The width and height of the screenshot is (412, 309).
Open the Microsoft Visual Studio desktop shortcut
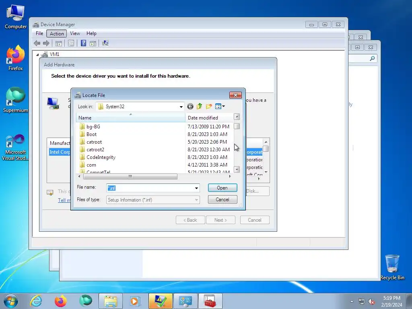[x=16, y=147]
